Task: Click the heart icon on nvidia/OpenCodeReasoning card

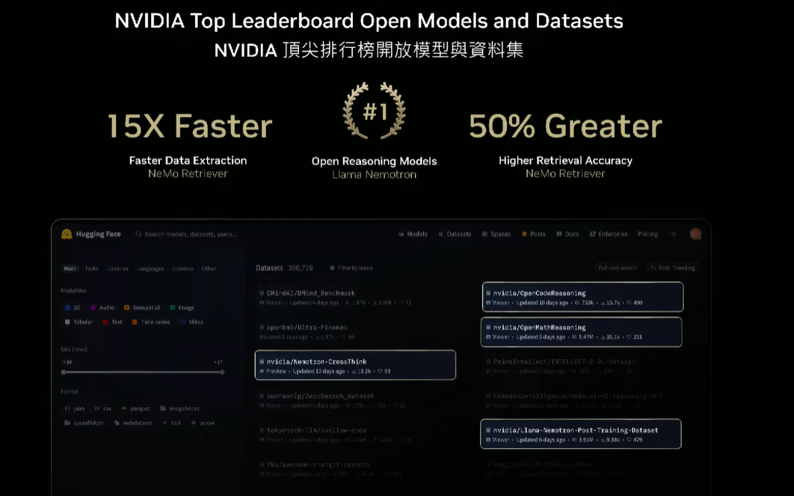Action: [x=629, y=302]
